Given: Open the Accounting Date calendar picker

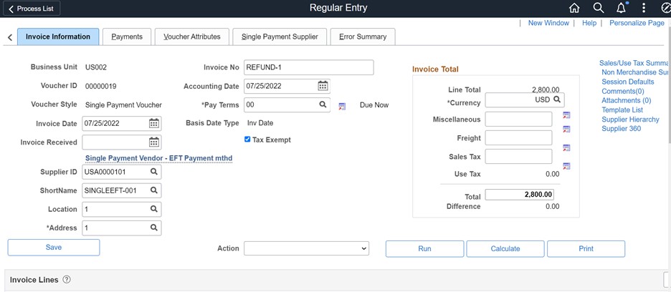Looking at the screenshot, I should tap(323, 86).
